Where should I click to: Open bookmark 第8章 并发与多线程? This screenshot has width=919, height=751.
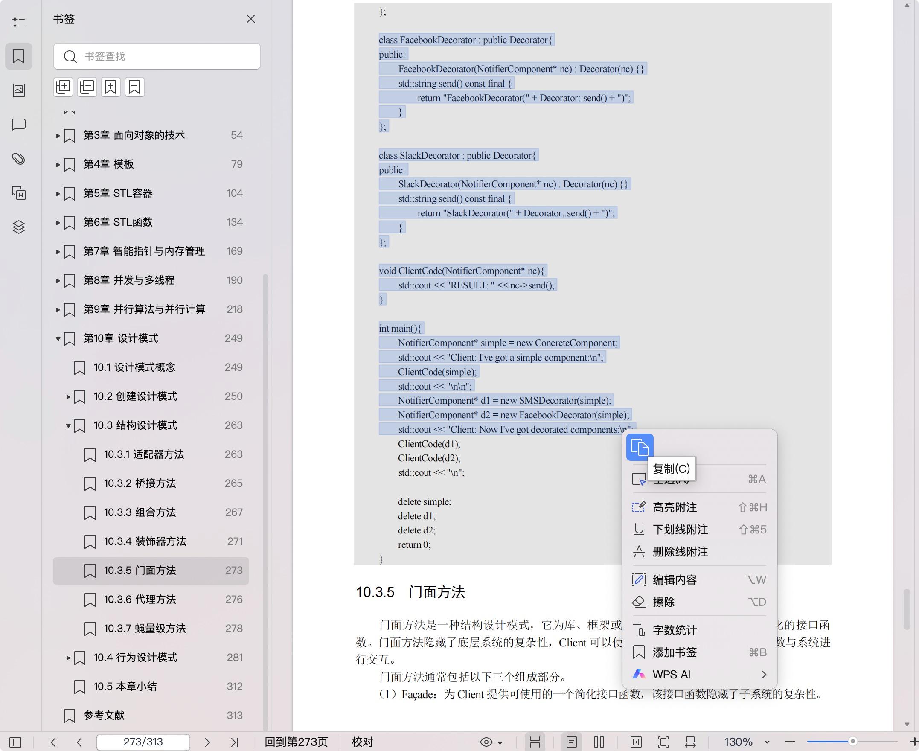[x=151, y=280]
